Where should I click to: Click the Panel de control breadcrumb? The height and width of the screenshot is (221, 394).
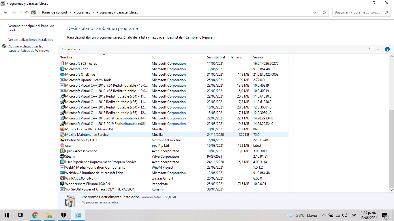55,12
